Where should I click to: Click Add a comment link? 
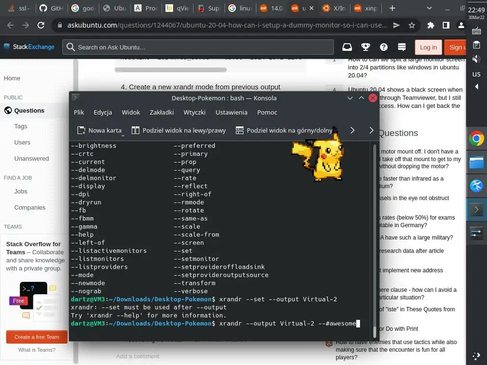pyautogui.click(x=137, y=356)
